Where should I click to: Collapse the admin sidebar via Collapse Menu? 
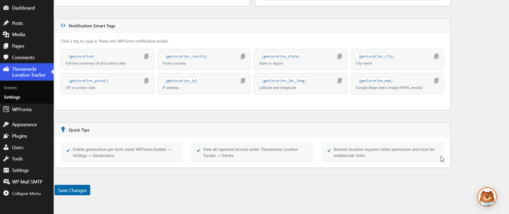click(x=27, y=193)
